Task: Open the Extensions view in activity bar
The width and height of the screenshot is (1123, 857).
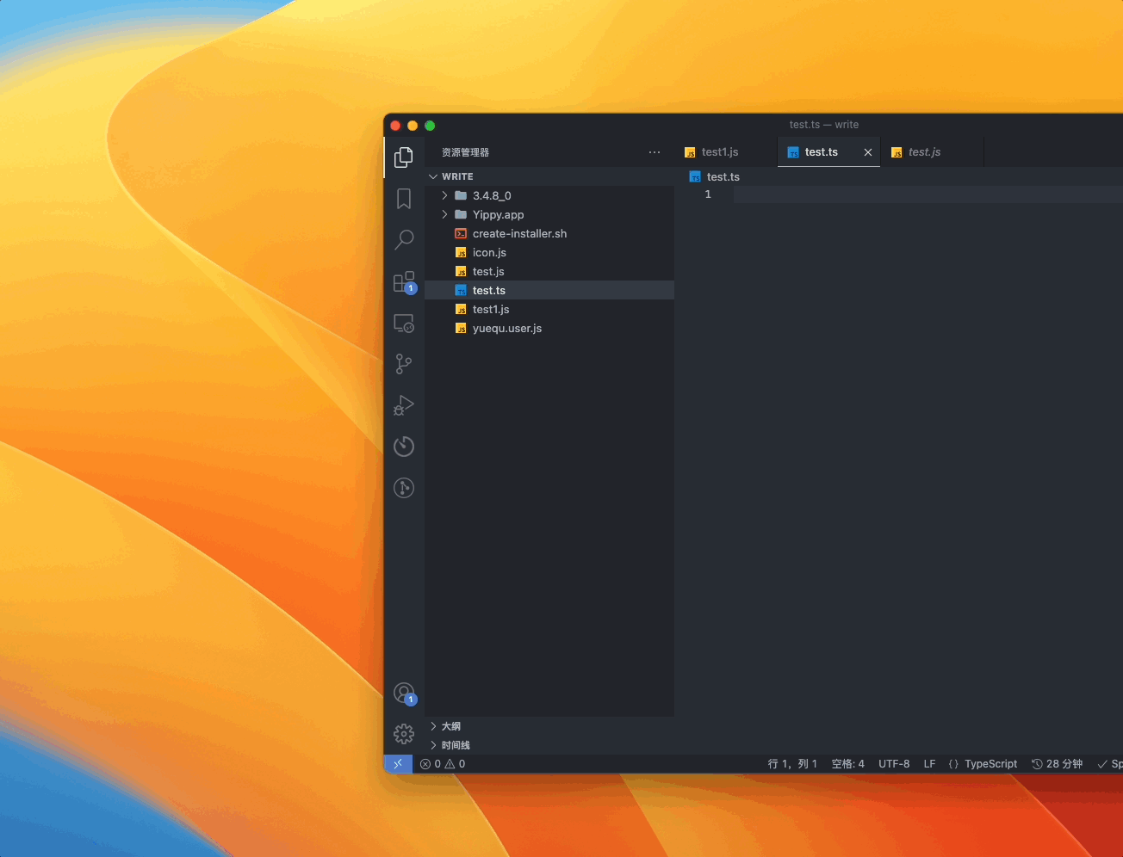Action: [404, 281]
